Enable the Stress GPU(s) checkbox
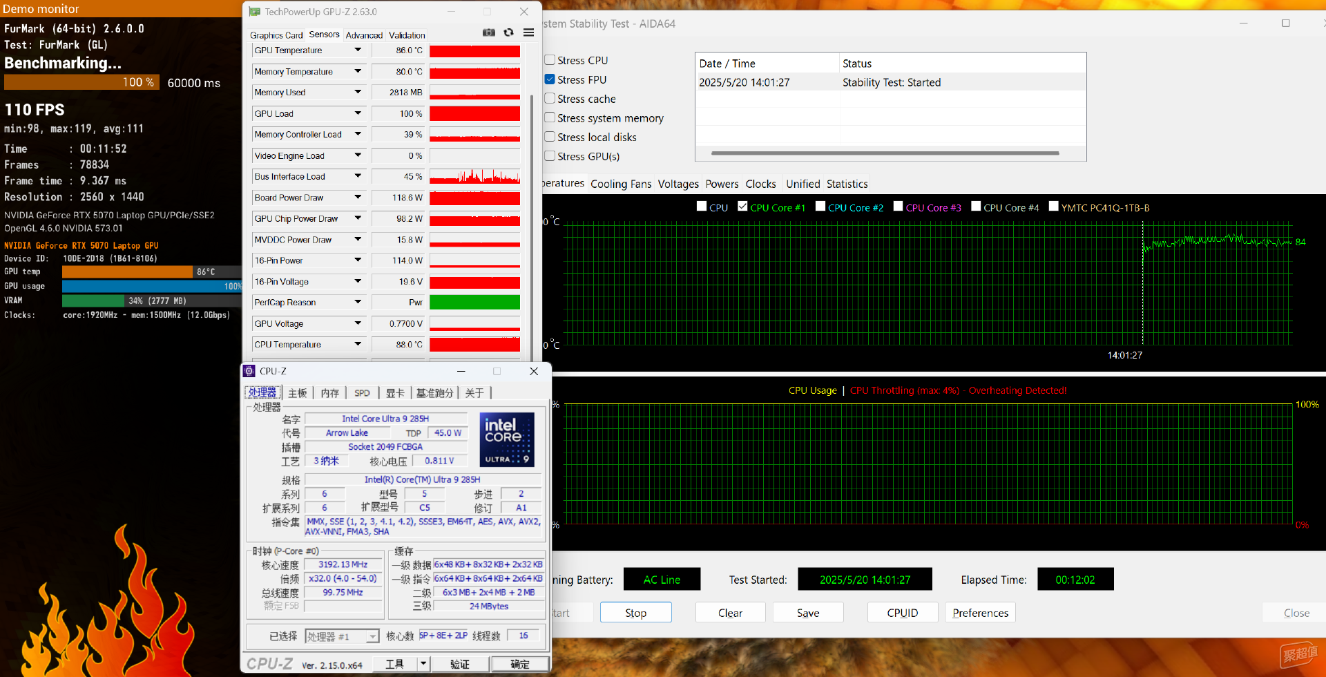 (550, 156)
